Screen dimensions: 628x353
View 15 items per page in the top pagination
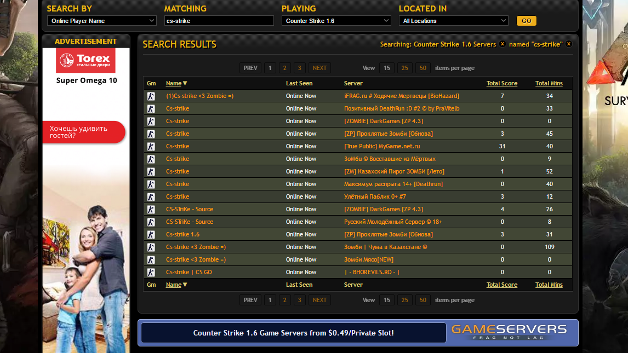(x=386, y=68)
